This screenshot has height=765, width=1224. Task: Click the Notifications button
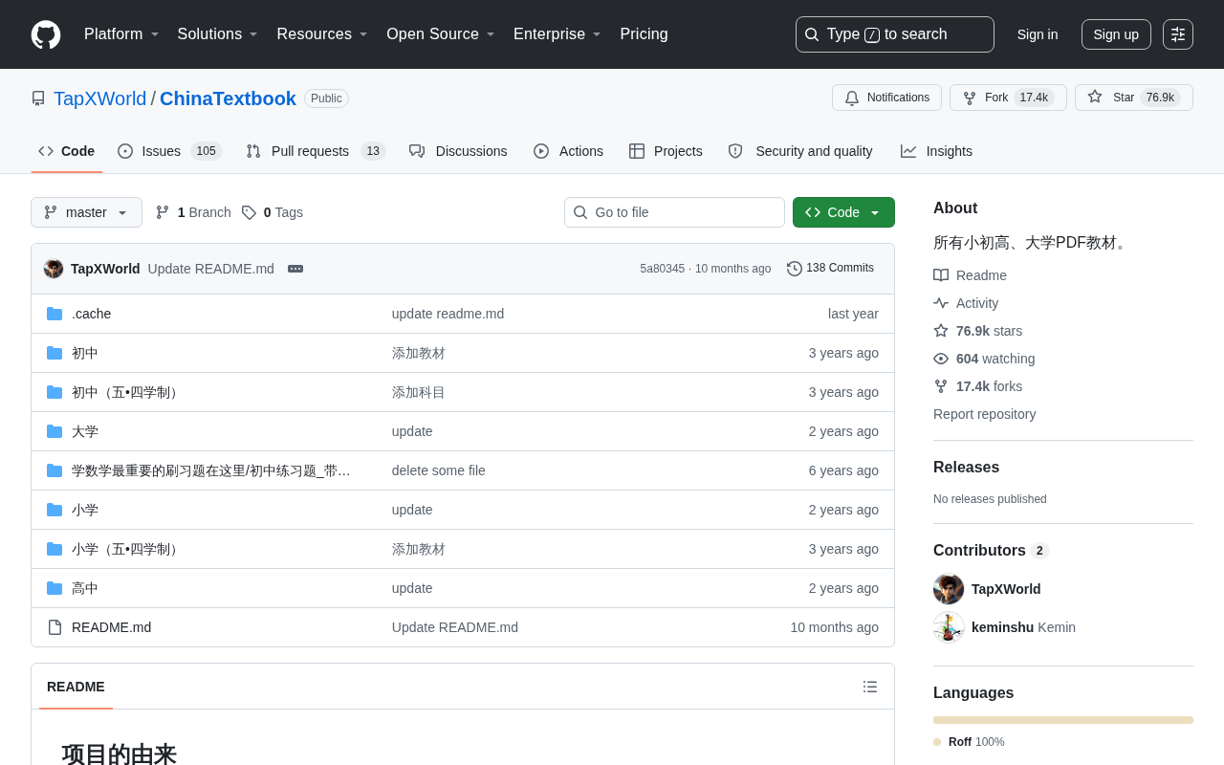pyautogui.click(x=886, y=98)
